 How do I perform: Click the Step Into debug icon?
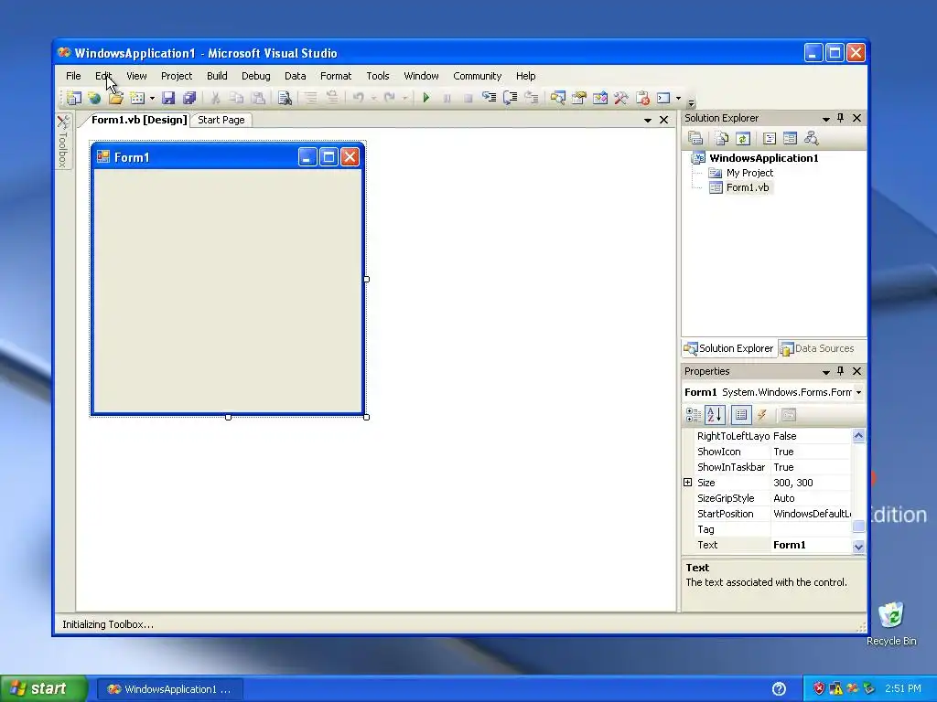point(489,97)
